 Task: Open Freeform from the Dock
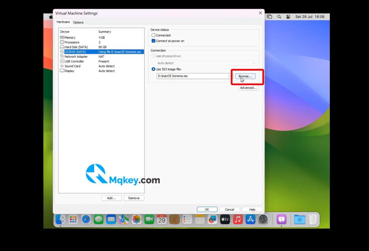point(212,219)
